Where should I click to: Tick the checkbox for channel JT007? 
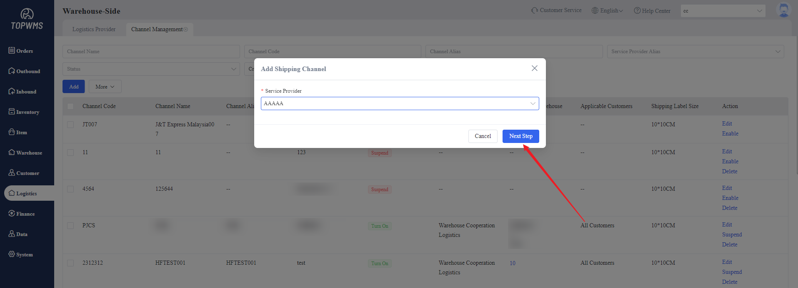coord(70,125)
